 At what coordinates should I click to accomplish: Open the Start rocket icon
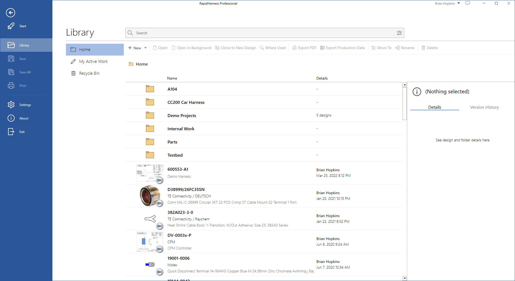pyautogui.click(x=11, y=26)
